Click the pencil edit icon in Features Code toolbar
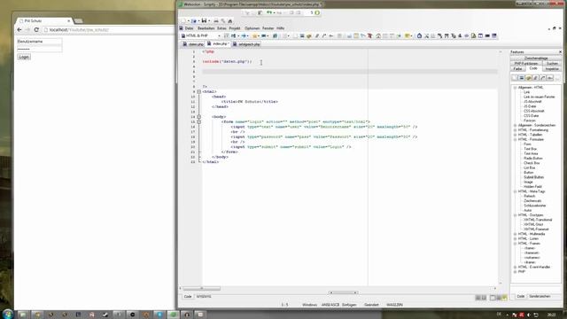The width and height of the screenshot is (567, 319). tap(535, 78)
